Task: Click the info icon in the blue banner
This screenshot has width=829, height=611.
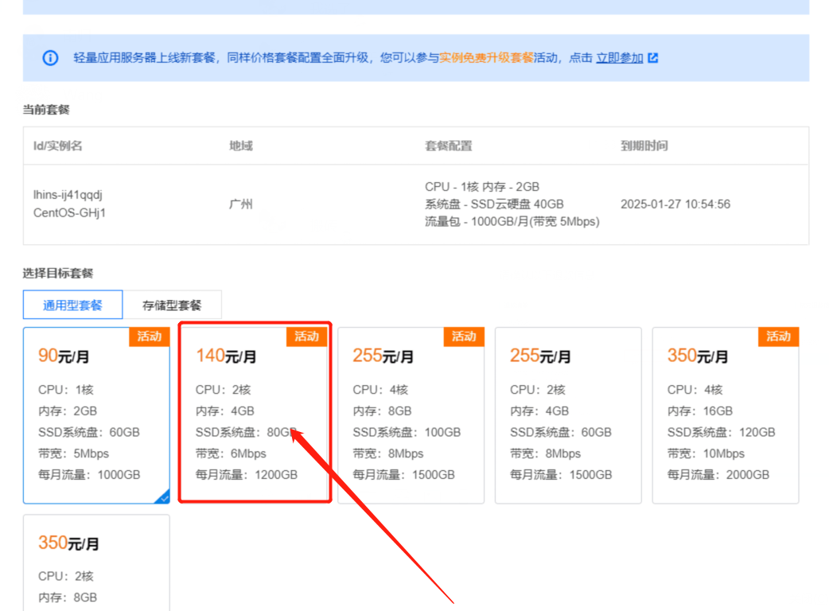Action: tap(50, 57)
